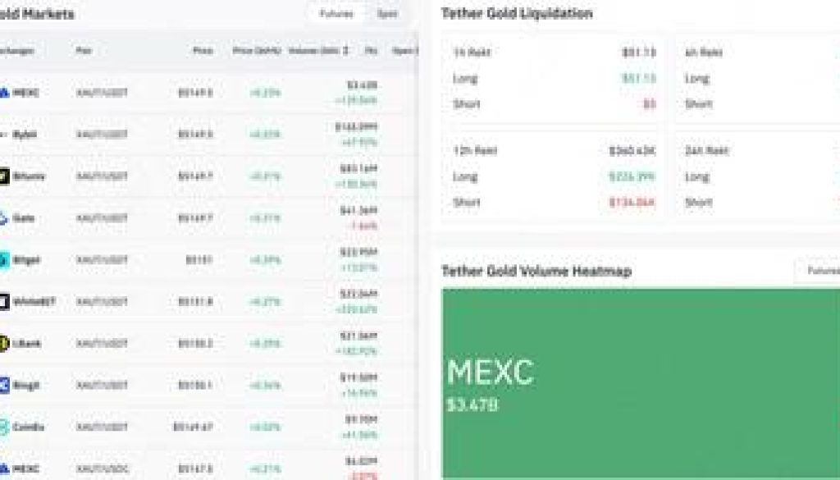Click the Bybit exchange logo

click(x=4, y=135)
